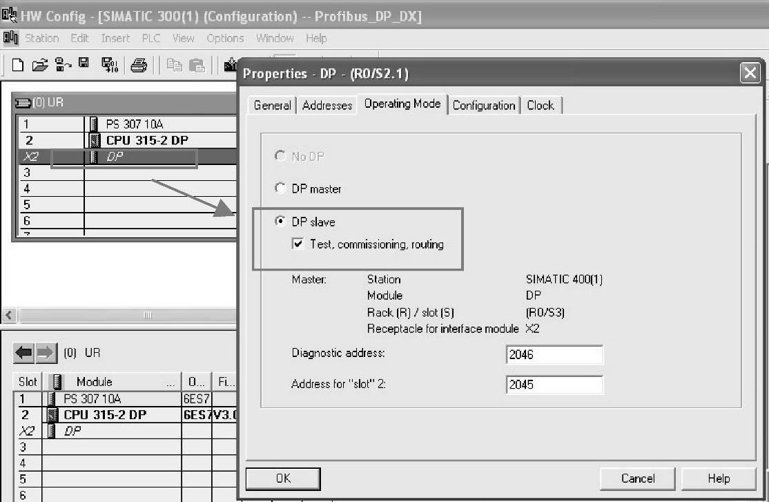
Task: Select the PS 307 10A row in the rack
Action: tap(127, 124)
